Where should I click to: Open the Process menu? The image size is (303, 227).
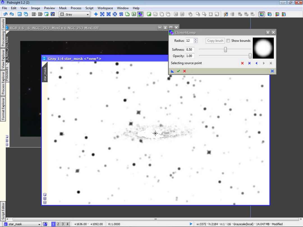tap(76, 8)
